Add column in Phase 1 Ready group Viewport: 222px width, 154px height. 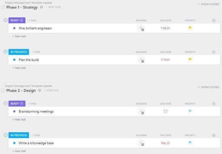[x=214, y=21]
